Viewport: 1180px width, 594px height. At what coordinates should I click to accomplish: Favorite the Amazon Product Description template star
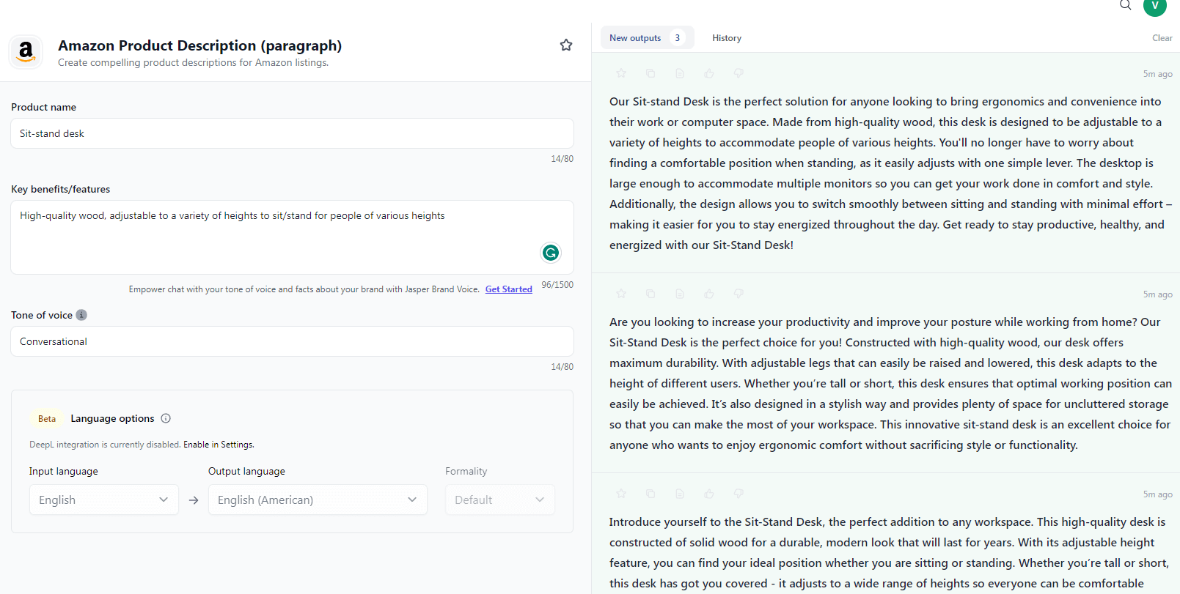pos(566,45)
